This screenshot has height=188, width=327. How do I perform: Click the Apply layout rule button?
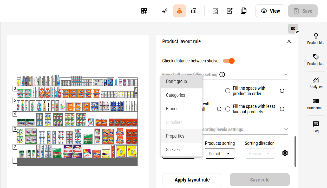(192, 179)
